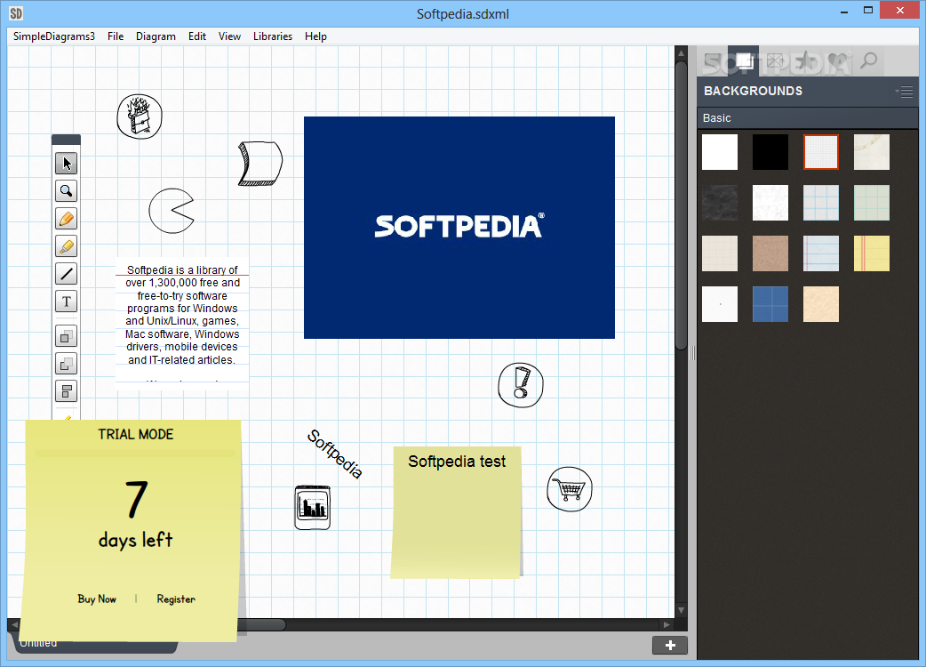The height and width of the screenshot is (667, 926).
Task: Open the File menu
Action: [x=116, y=36]
